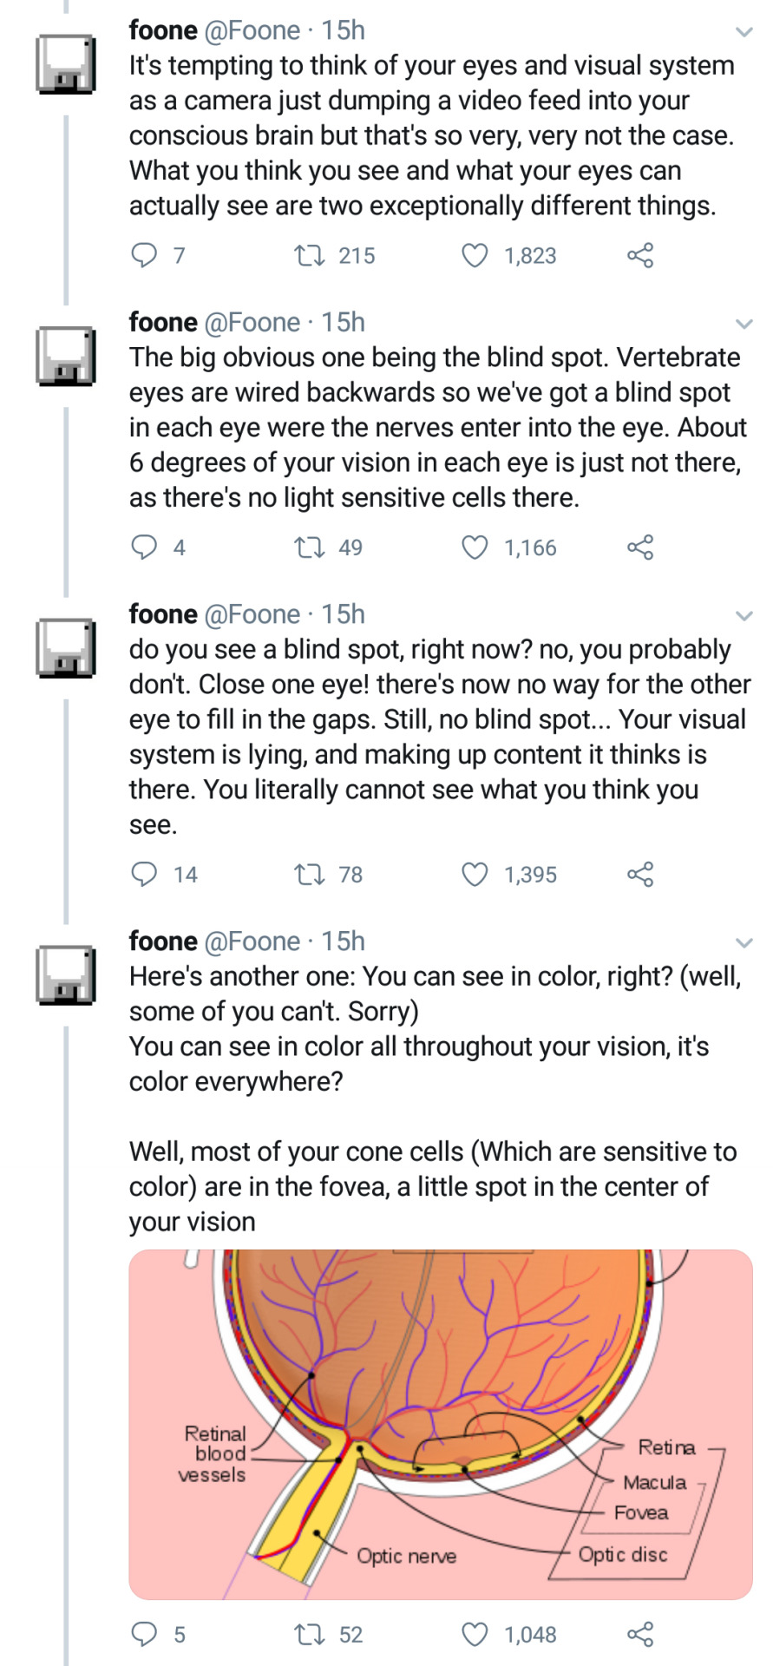Viewport: 773px width, 1666px height.
Task: Open the dropdown caret on the first tweet
Action: 744,33
